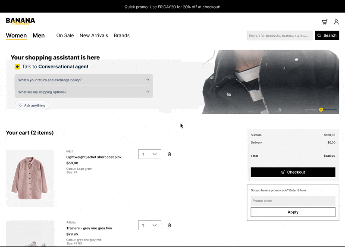Image resolution: width=345 pixels, height=247 pixels.
Task: Select the Women tab
Action: coord(16,36)
